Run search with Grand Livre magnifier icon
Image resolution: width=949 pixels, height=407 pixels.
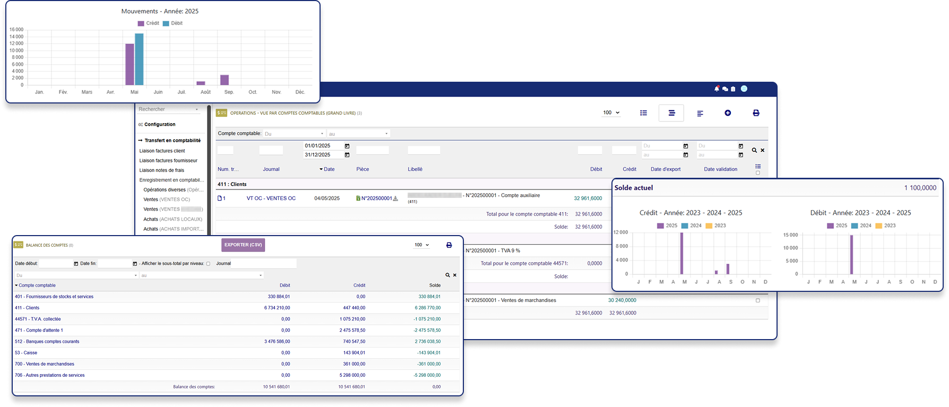coord(754,150)
